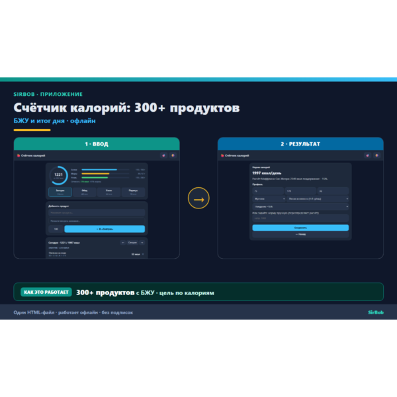Click the SIRBOB · ПРИЛОЖЕНИЕ label
Viewport: 397px width, 397px height.
tap(48, 94)
